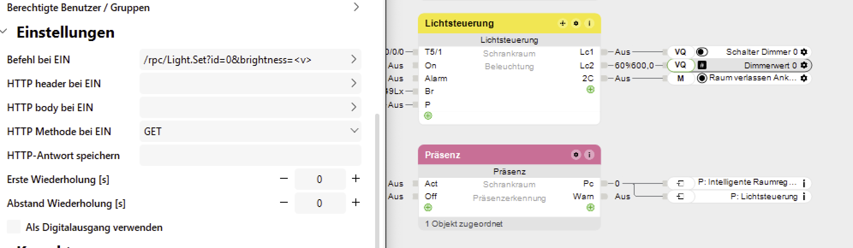Enable 'Als Digitalausgang verwenden' checkbox

click(14, 227)
